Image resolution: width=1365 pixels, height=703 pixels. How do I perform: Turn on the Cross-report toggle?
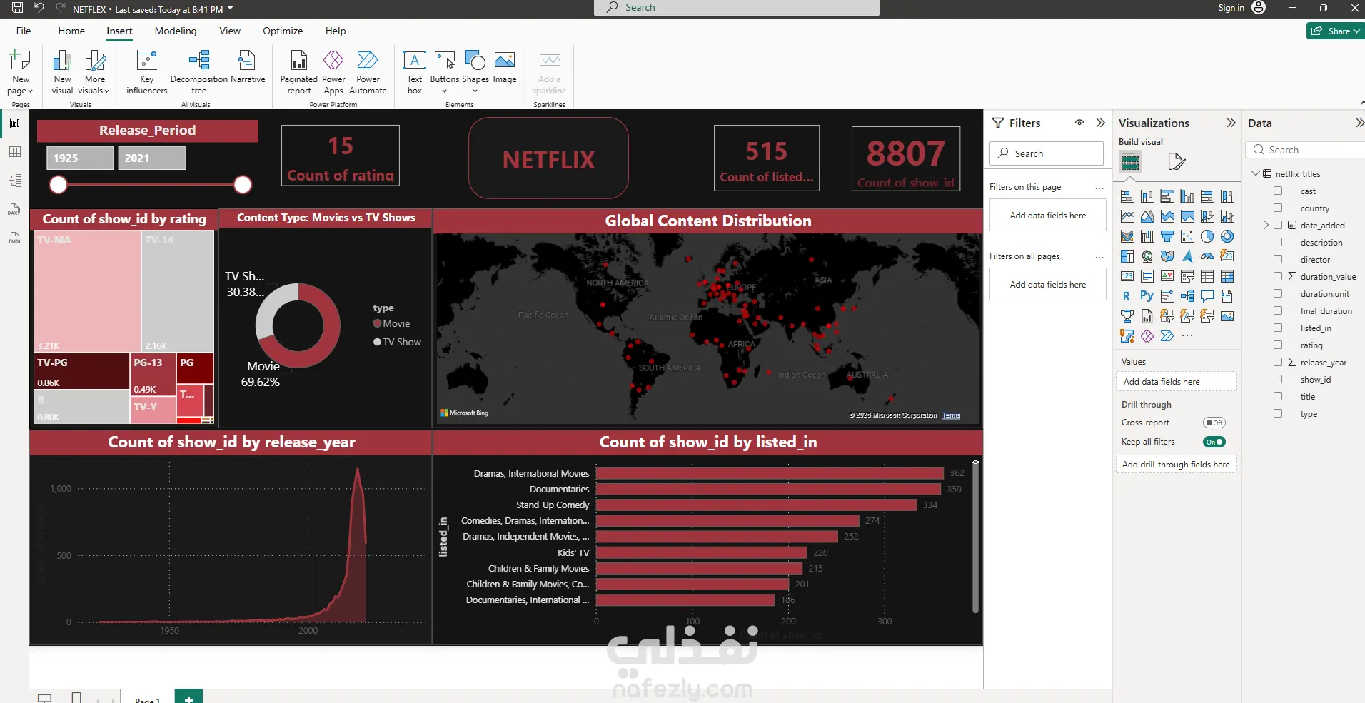click(x=1214, y=423)
